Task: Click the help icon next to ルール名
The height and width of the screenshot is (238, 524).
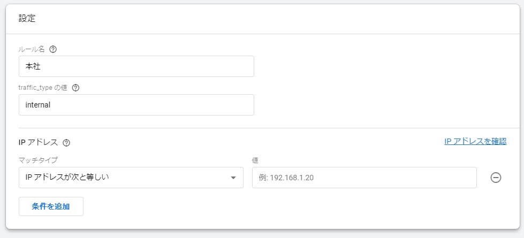Action: pyautogui.click(x=53, y=49)
